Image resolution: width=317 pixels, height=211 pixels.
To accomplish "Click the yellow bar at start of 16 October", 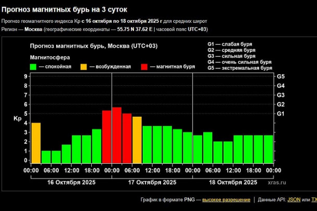I will 36,142.
